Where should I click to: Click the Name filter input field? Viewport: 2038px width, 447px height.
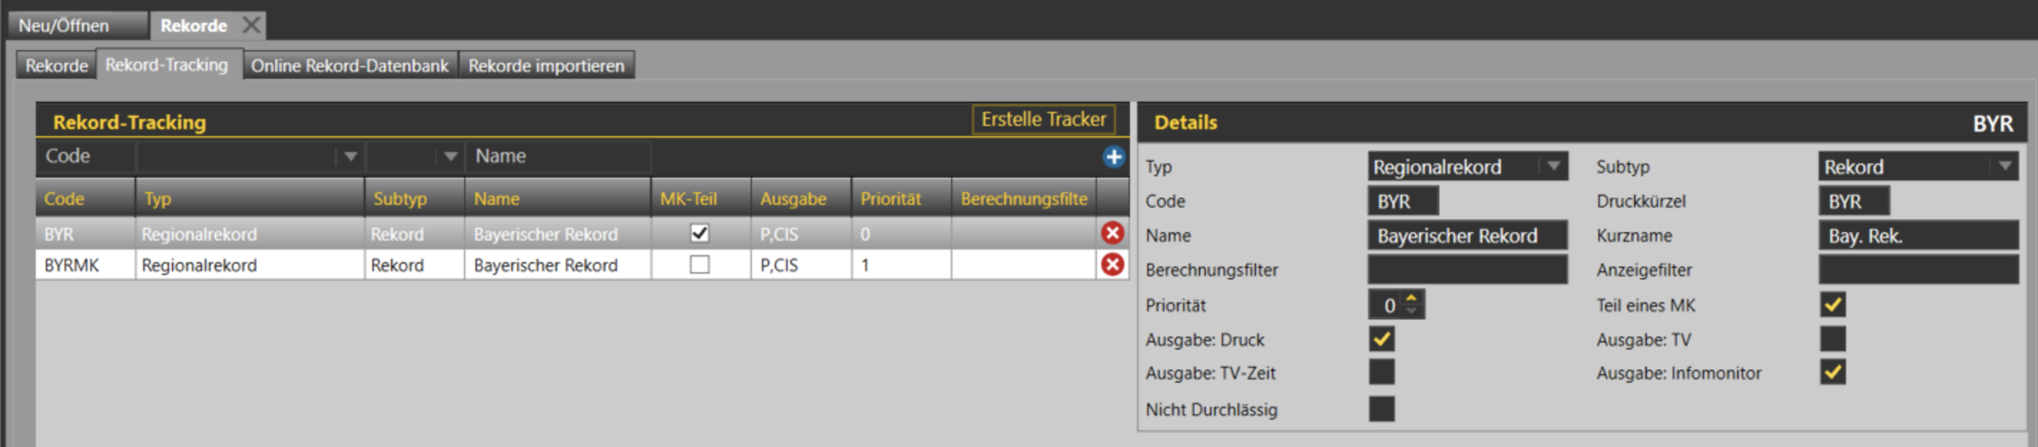click(558, 157)
